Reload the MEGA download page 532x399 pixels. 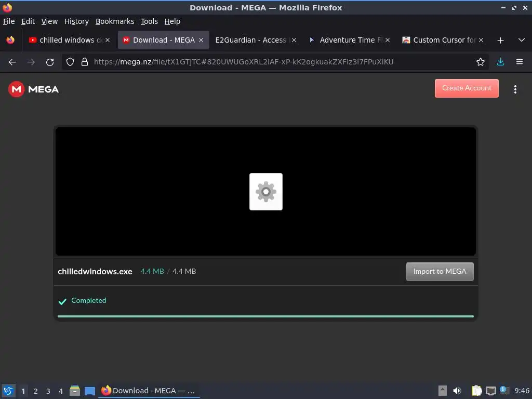pyautogui.click(x=50, y=62)
